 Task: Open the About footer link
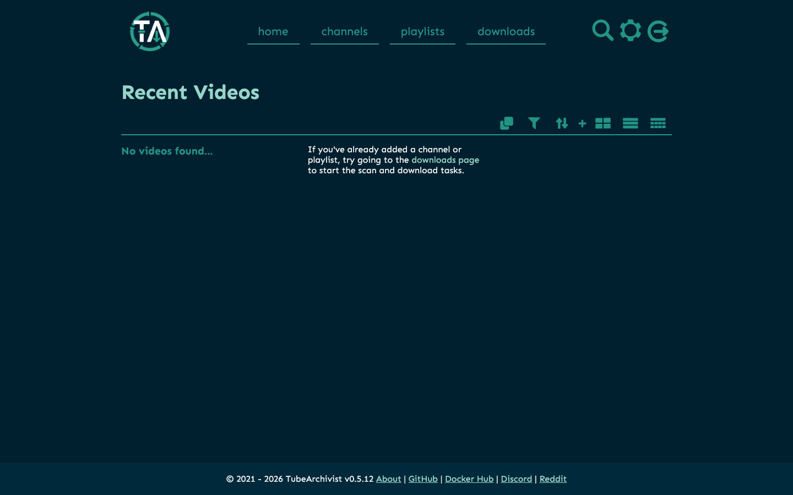pos(388,479)
